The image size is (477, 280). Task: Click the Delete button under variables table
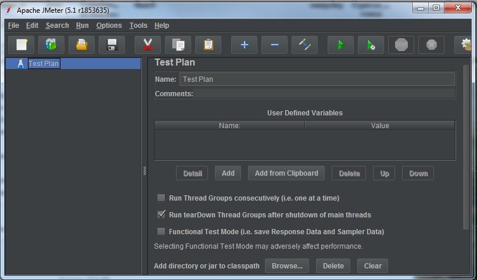click(x=349, y=173)
